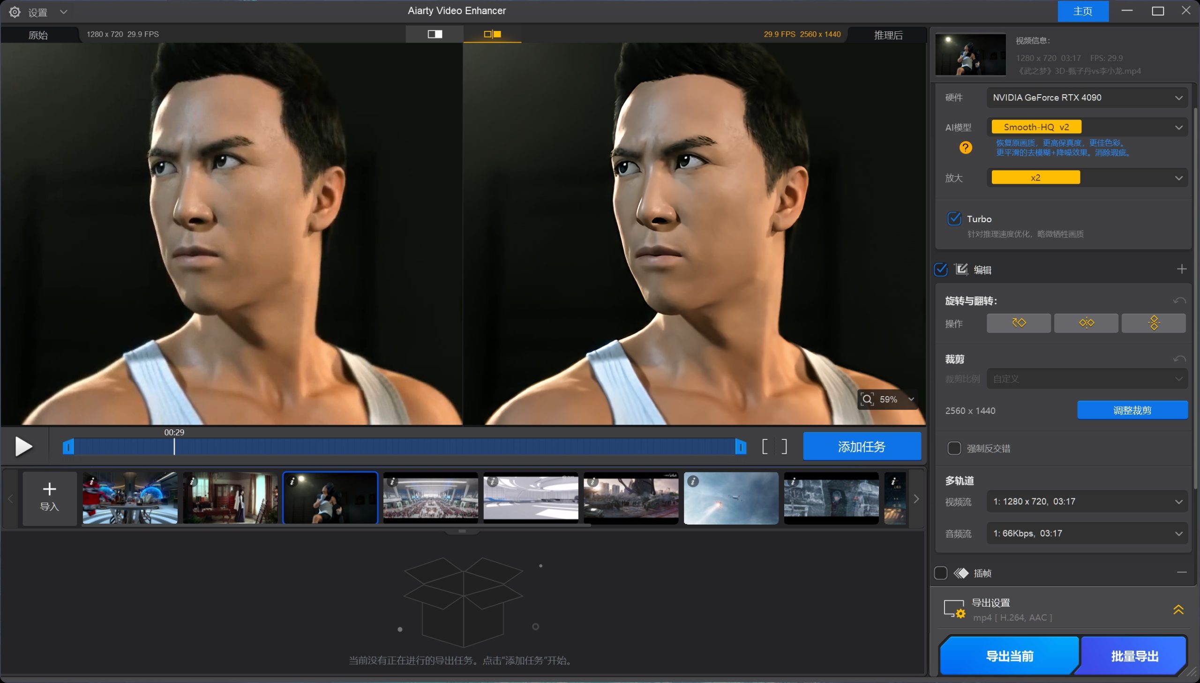Click the trim end handle on timeline

pyautogui.click(x=741, y=447)
